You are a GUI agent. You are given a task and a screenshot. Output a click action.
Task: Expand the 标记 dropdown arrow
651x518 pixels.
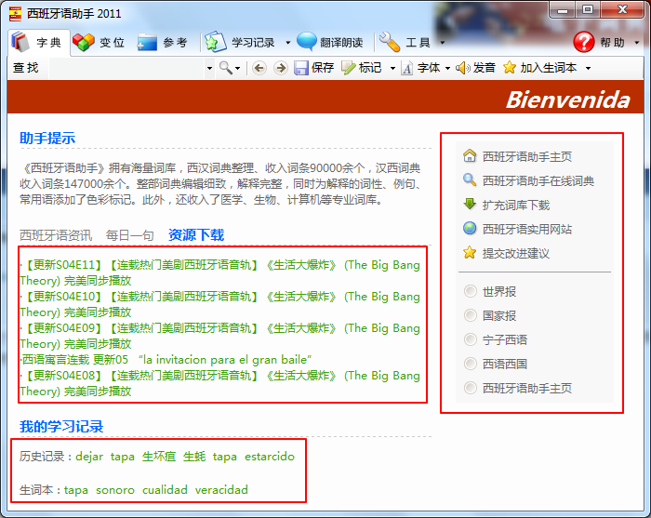coord(392,68)
